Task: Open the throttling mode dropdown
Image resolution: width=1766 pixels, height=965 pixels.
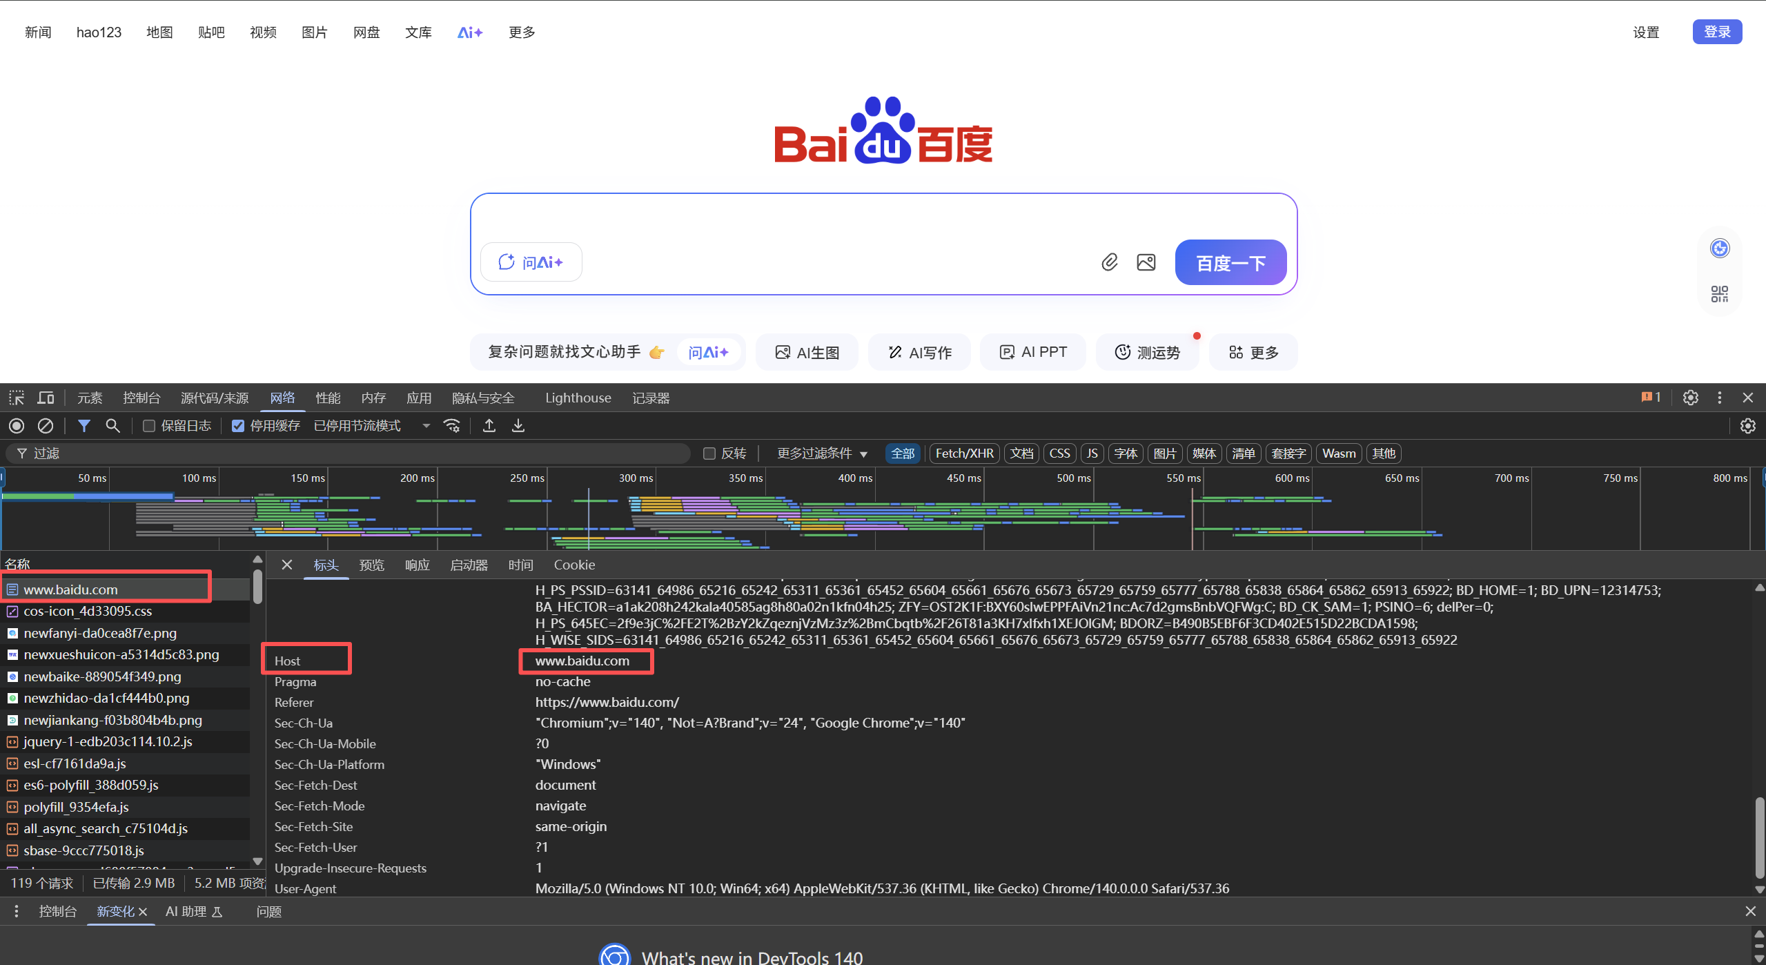Action: (x=372, y=426)
